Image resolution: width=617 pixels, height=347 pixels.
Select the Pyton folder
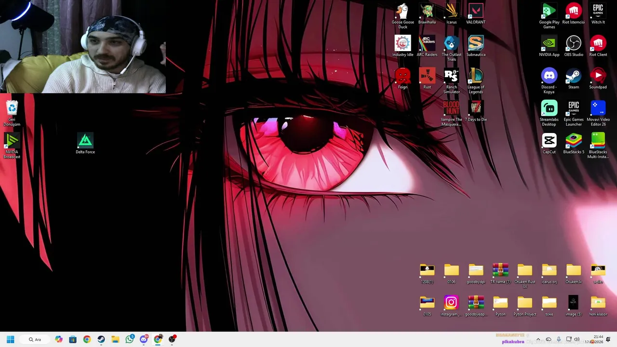[500, 306]
